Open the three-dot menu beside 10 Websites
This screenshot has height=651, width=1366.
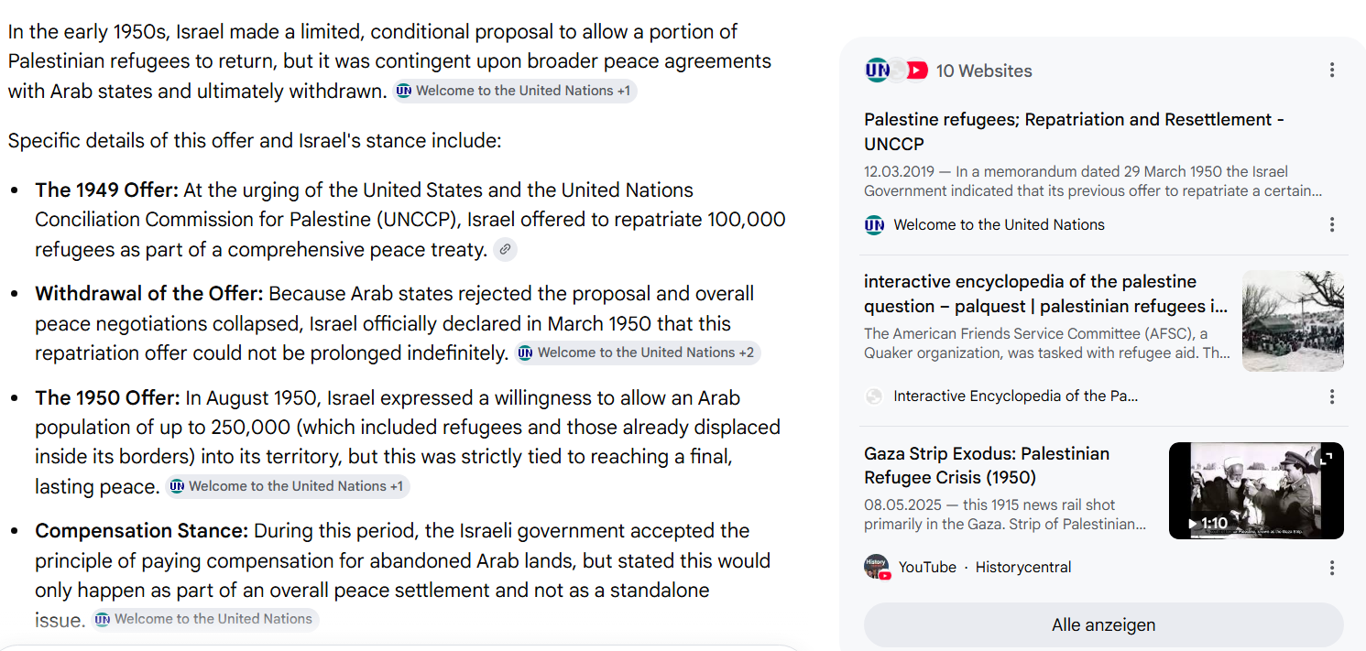click(x=1331, y=71)
